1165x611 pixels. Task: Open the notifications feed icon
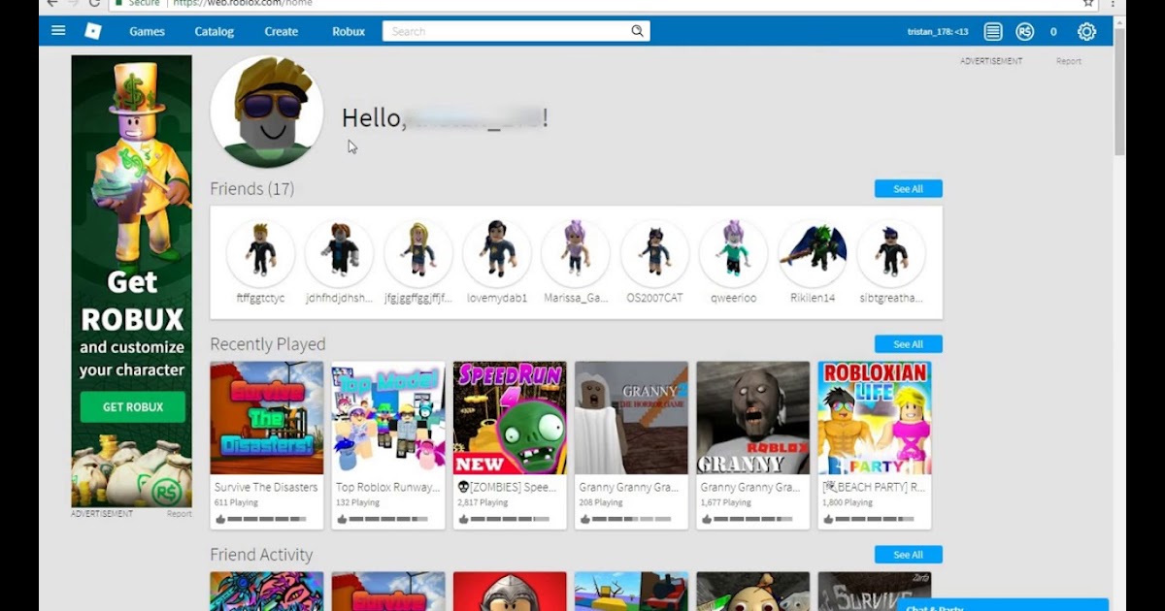pyautogui.click(x=992, y=31)
